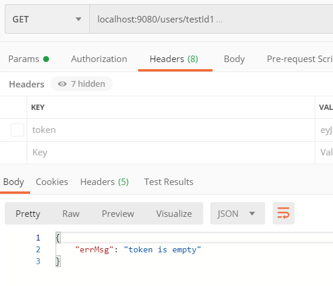
Task: Open the request Body tab
Action: tap(234, 59)
